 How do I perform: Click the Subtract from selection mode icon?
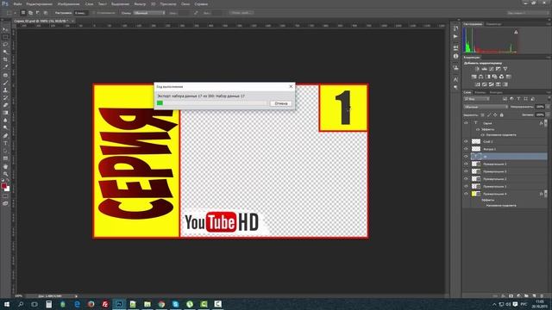(38, 13)
